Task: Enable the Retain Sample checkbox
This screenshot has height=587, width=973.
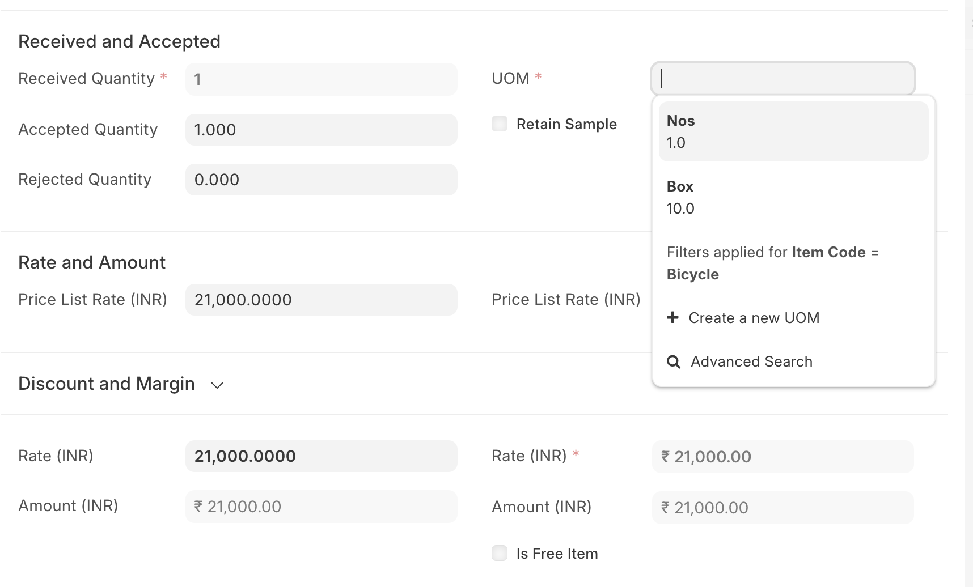Action: [x=500, y=124]
